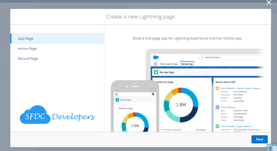Tap the notification bell on phone preview
277x151 pixels.
pyautogui.click(x=153, y=94)
